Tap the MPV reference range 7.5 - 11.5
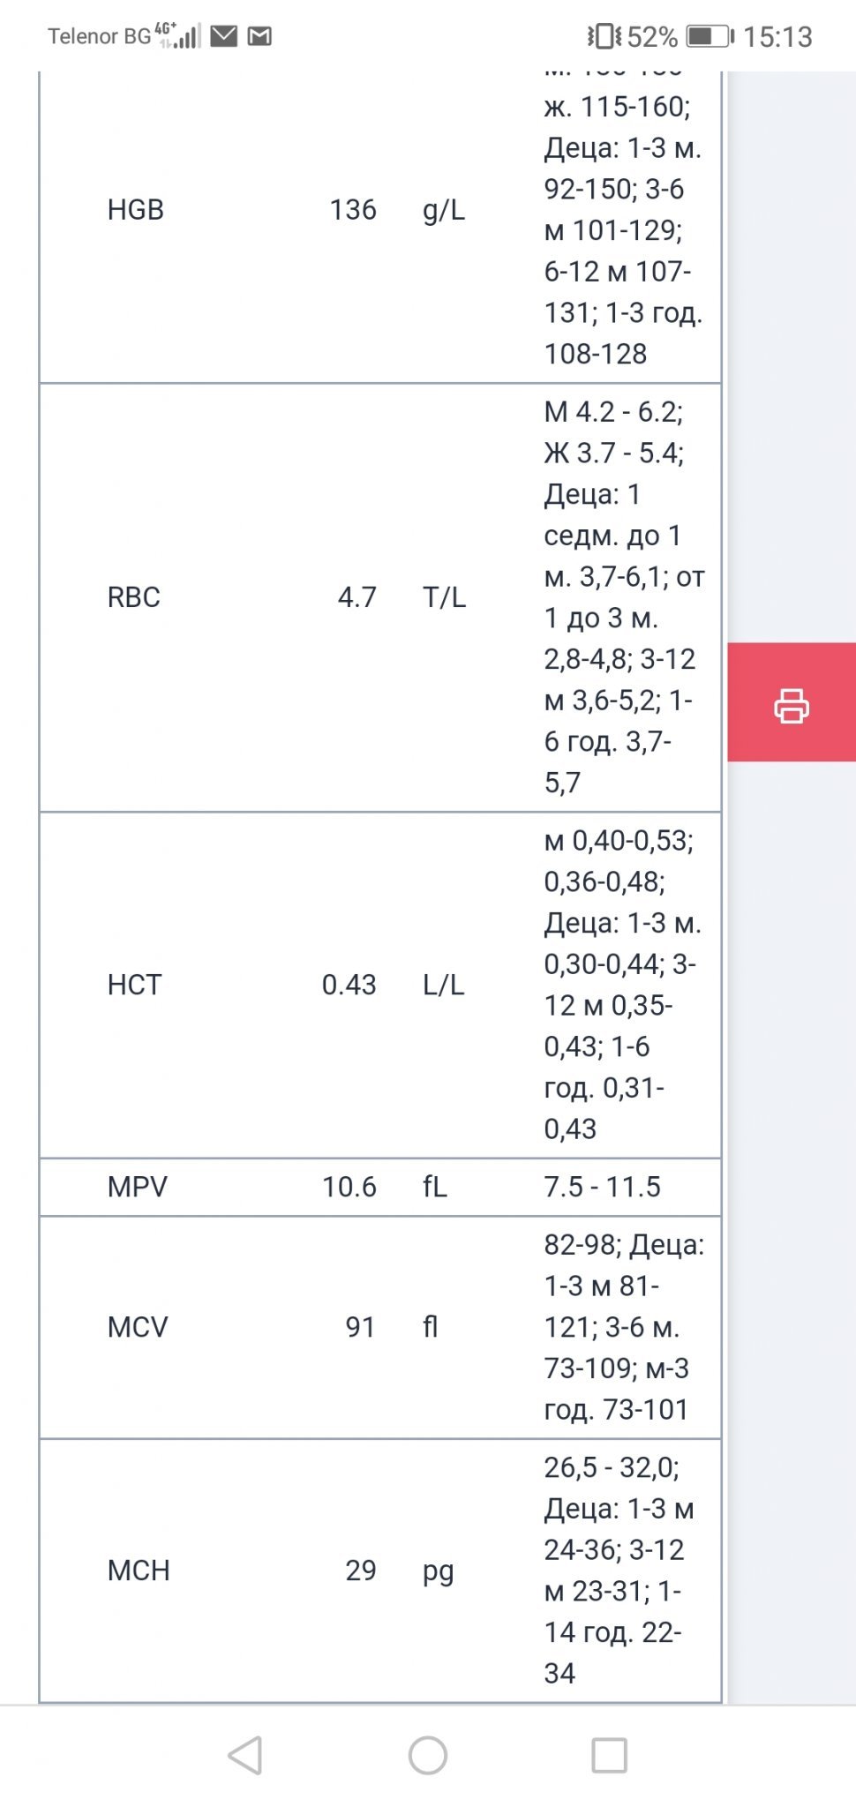 tap(602, 1187)
